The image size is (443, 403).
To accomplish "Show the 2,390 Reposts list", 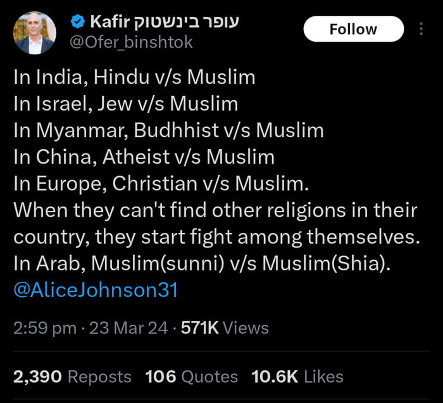I will click(x=72, y=377).
